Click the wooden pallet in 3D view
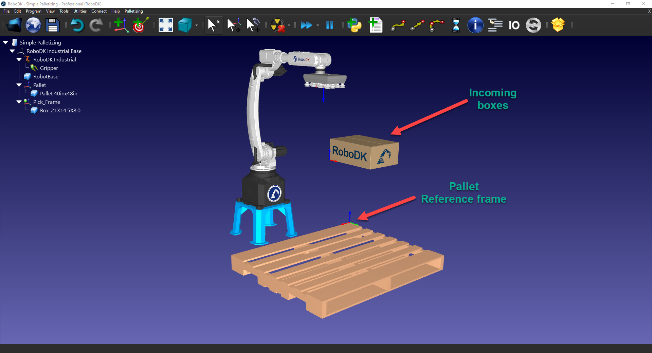The height and width of the screenshot is (353, 652). [337, 270]
